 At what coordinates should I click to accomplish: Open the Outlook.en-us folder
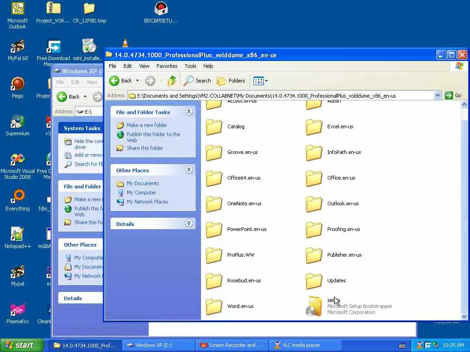(x=332, y=204)
